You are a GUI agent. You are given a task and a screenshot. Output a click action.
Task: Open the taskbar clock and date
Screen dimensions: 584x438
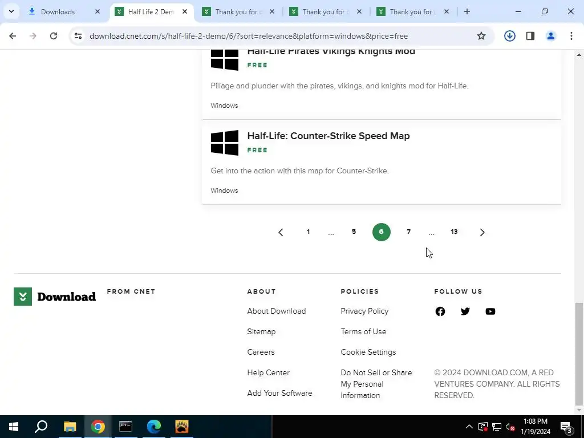[x=535, y=427]
